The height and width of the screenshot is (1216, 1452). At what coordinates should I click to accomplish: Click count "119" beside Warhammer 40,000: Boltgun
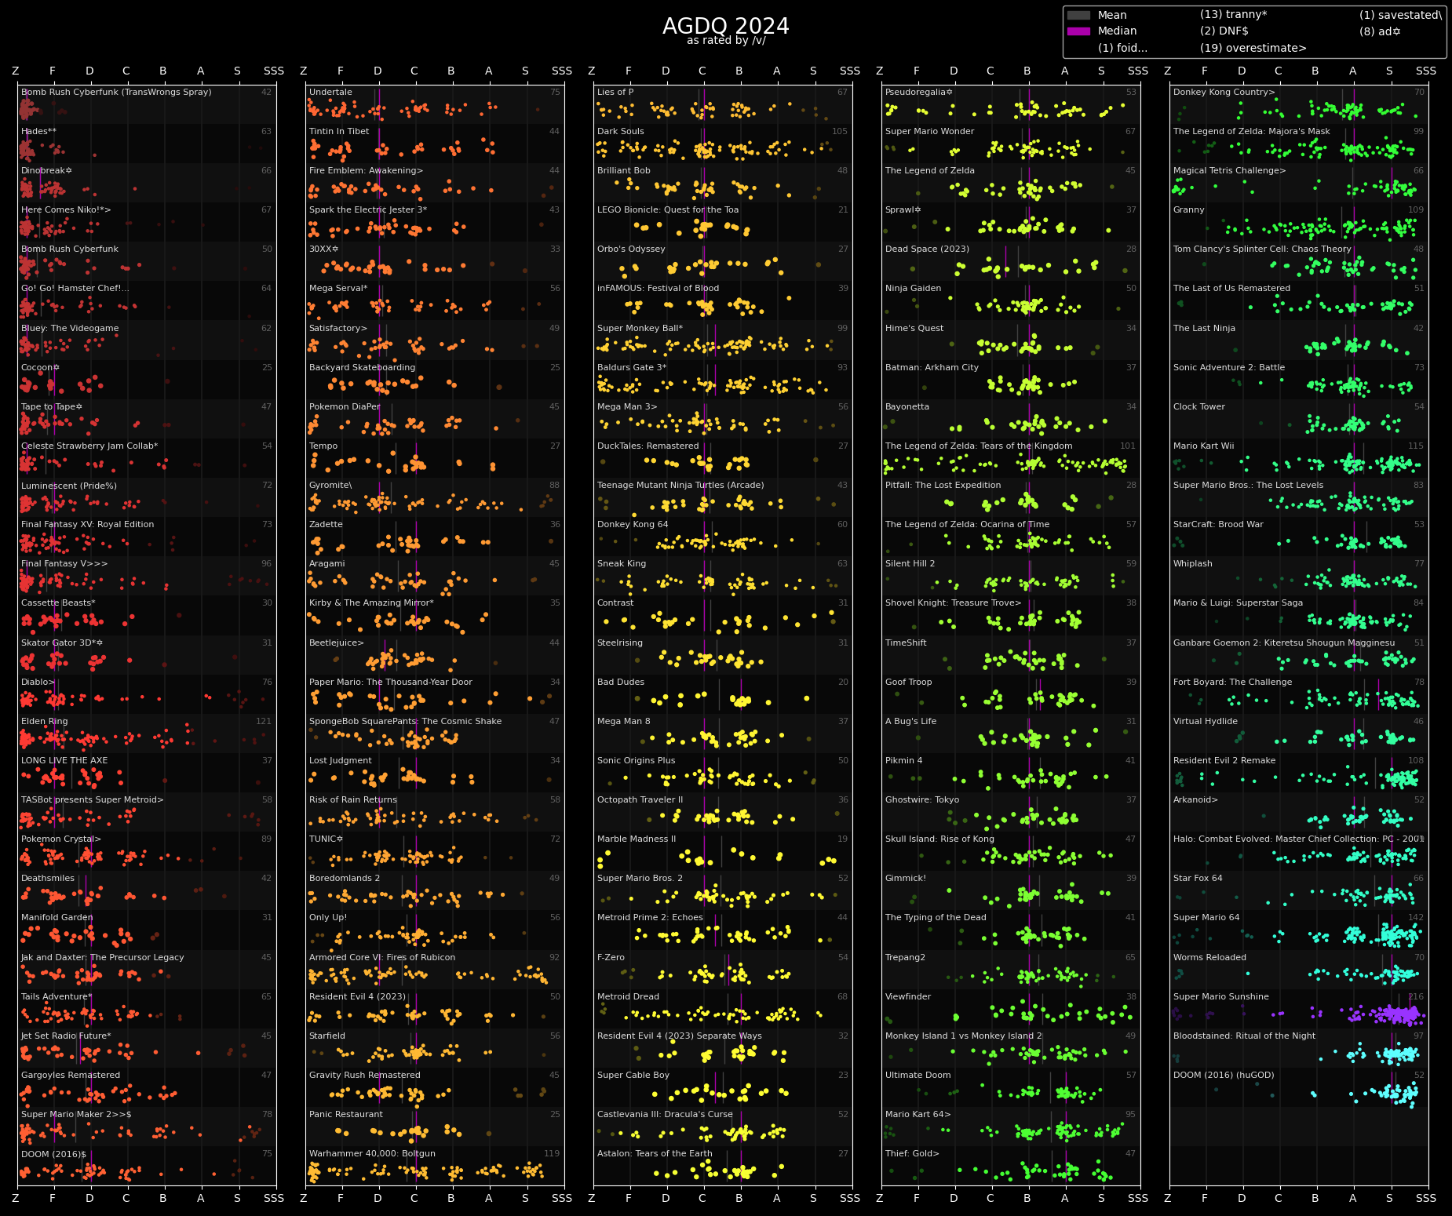[552, 1154]
